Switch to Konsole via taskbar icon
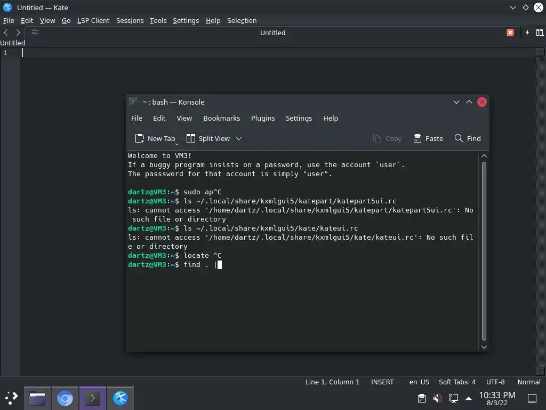The height and width of the screenshot is (410, 546). (x=93, y=398)
